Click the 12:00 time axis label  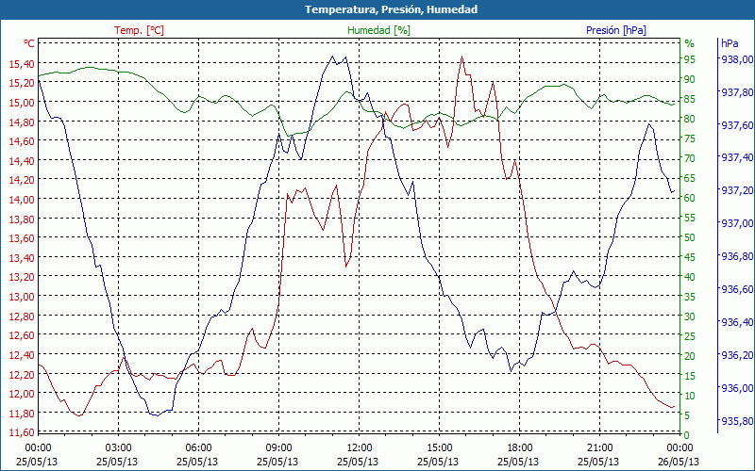click(360, 448)
